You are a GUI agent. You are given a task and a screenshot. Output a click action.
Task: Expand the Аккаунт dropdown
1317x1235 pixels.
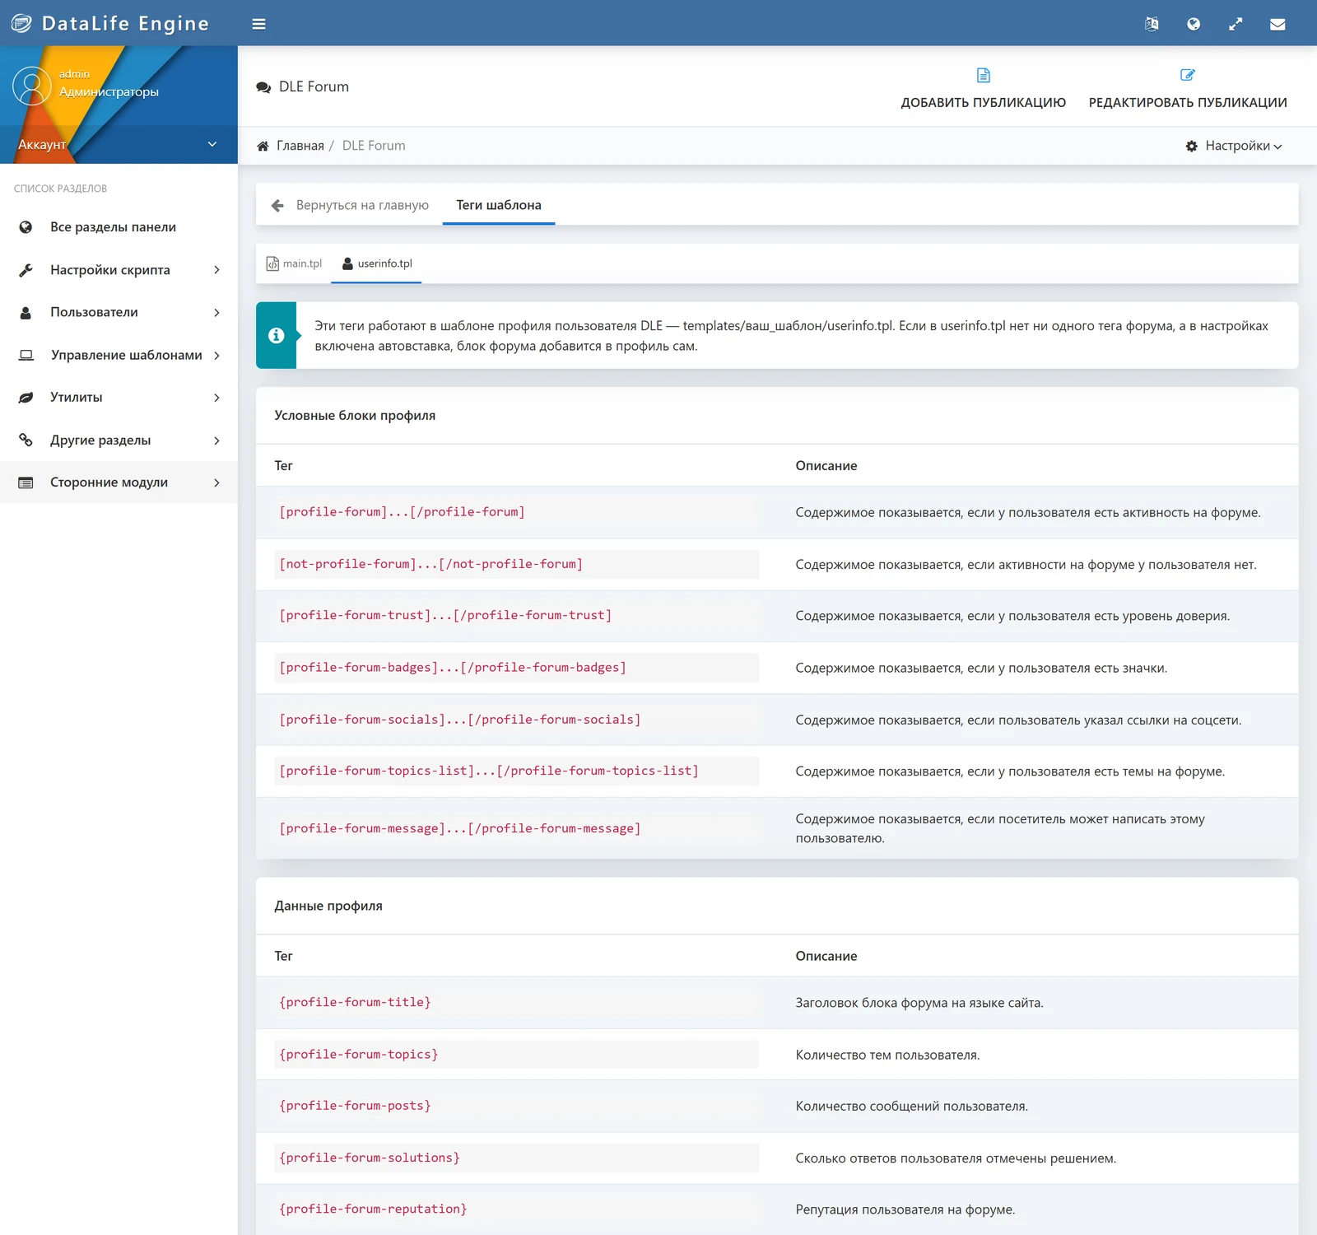click(119, 144)
